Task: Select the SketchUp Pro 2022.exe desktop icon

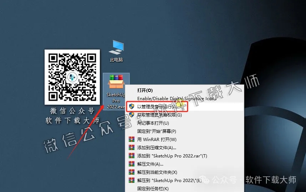Action: point(116,92)
